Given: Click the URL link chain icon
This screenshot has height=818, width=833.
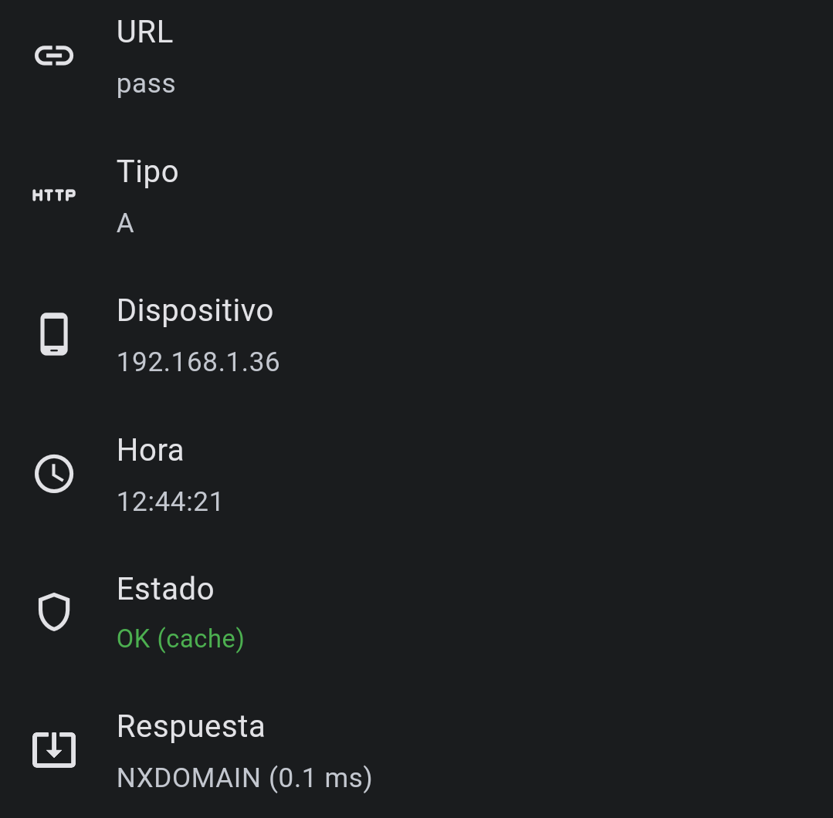Looking at the screenshot, I should (54, 56).
